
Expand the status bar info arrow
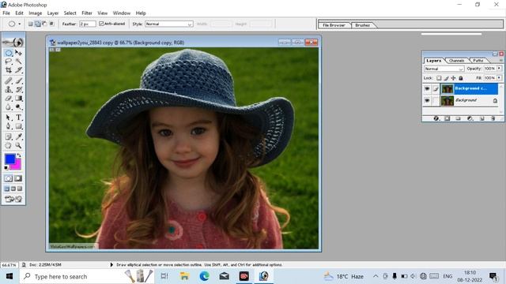click(x=111, y=265)
